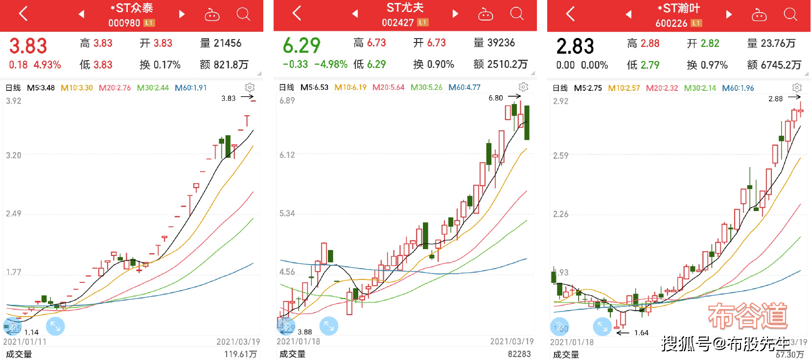Expand quote details corner arrow for *ST瀚叶
Image resolution: width=811 pixels, height=361 pixels.
pyautogui.click(x=806, y=74)
